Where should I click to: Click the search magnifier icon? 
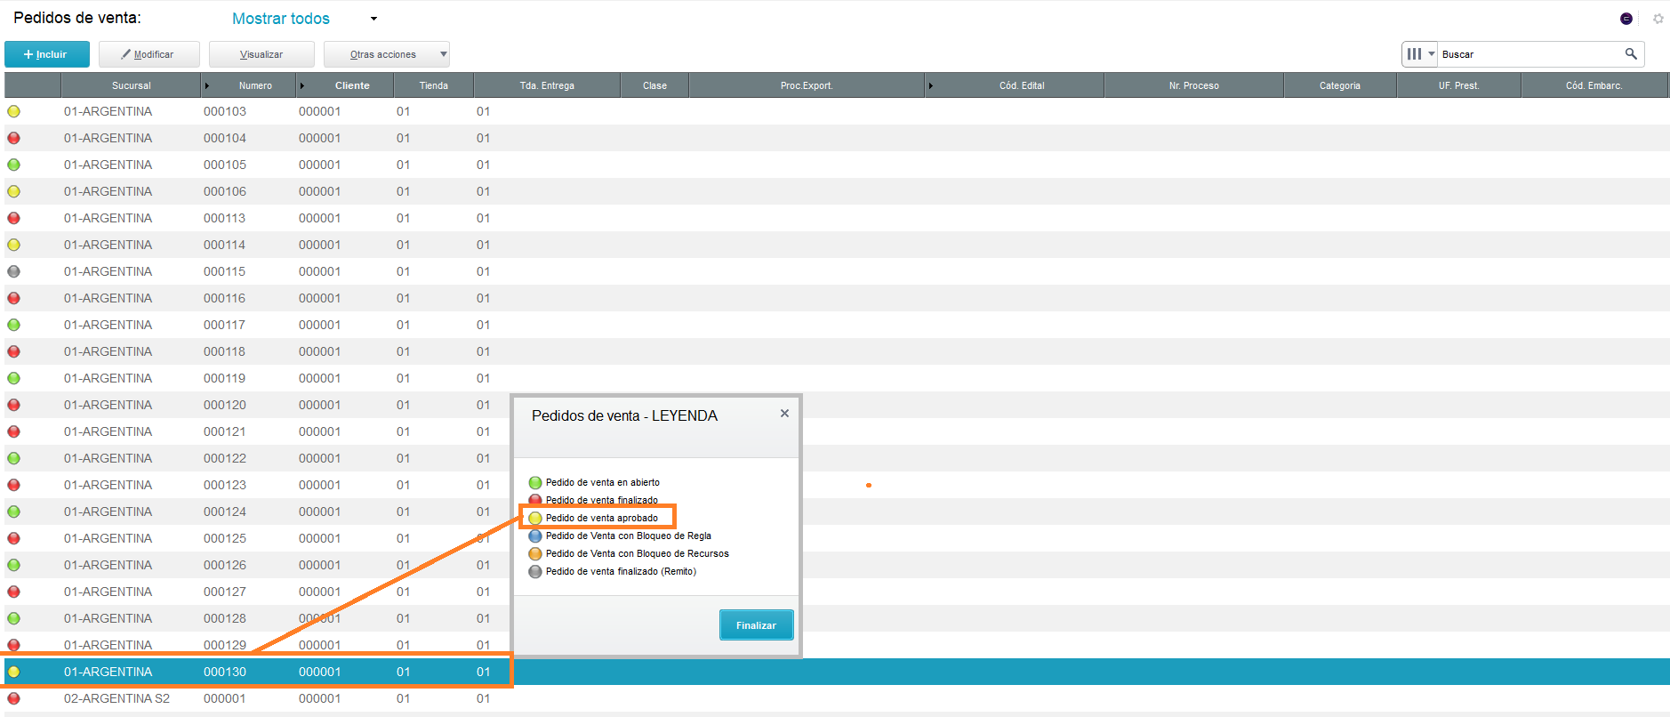point(1631,54)
